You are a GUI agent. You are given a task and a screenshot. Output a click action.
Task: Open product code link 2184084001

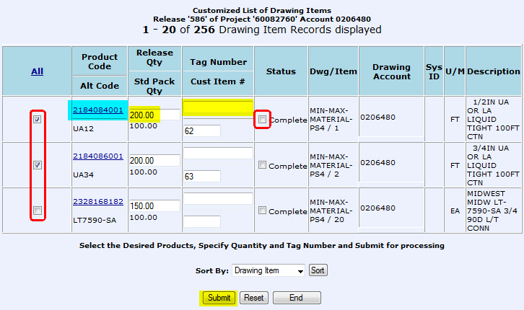coord(97,110)
